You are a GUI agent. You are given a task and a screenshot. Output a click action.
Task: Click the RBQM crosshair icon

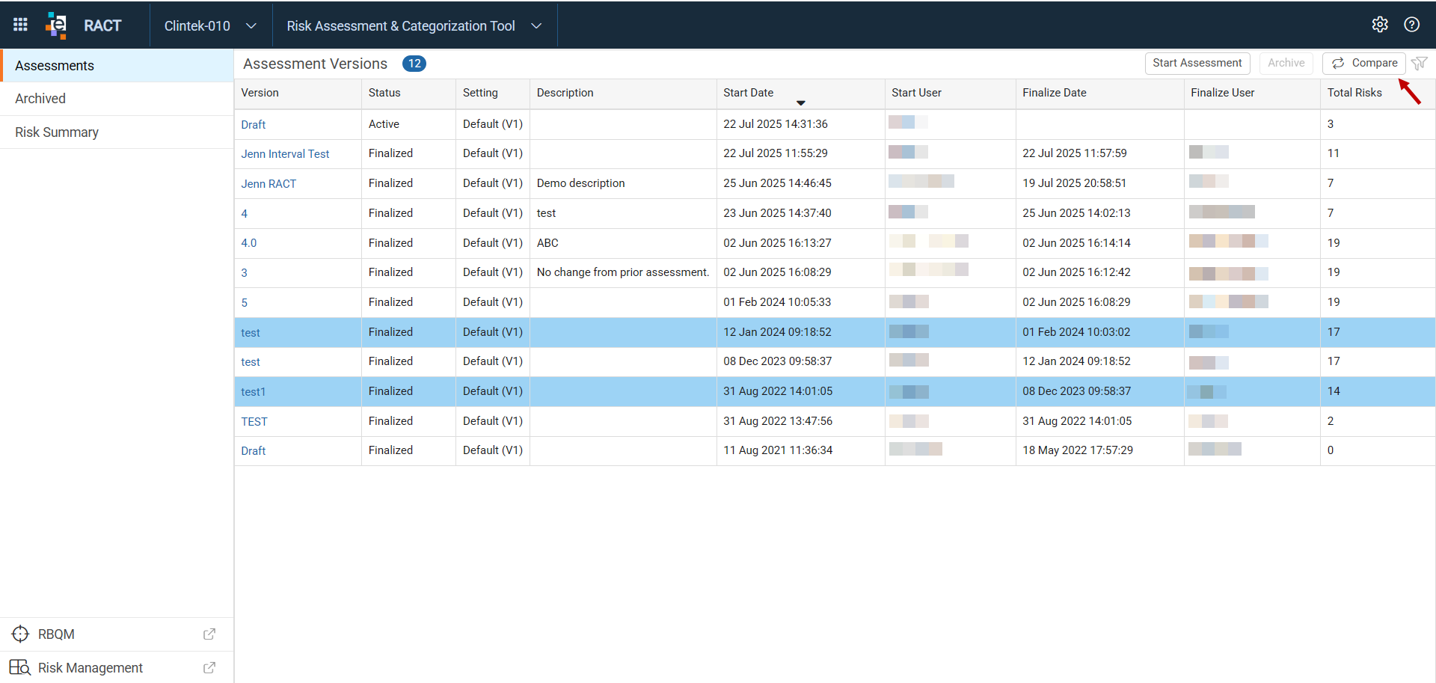point(20,634)
